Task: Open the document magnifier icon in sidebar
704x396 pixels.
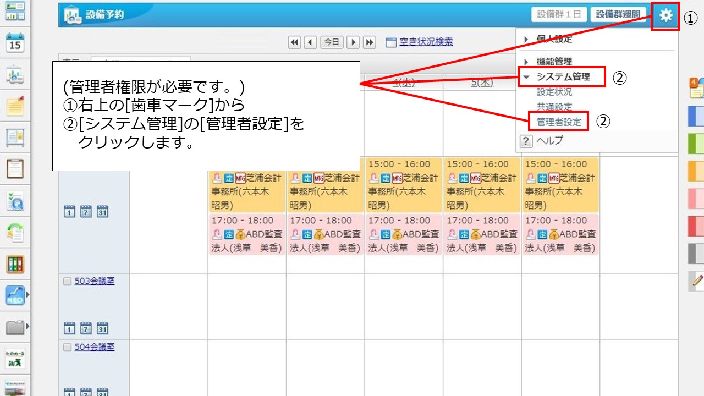Action: click(x=15, y=201)
